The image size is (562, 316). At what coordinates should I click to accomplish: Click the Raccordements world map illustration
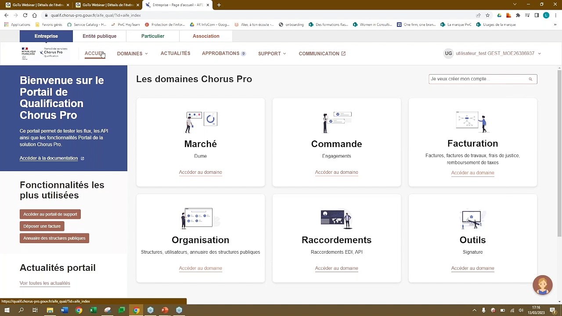click(336, 219)
